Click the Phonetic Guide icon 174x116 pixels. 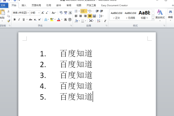(x=66, y=13)
